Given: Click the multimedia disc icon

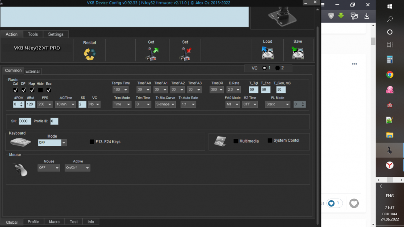Looking at the screenshot, I should click(x=220, y=141).
